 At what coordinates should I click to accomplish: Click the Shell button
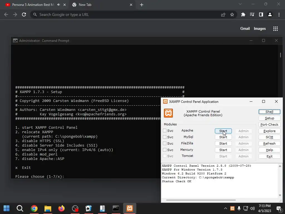point(269,112)
